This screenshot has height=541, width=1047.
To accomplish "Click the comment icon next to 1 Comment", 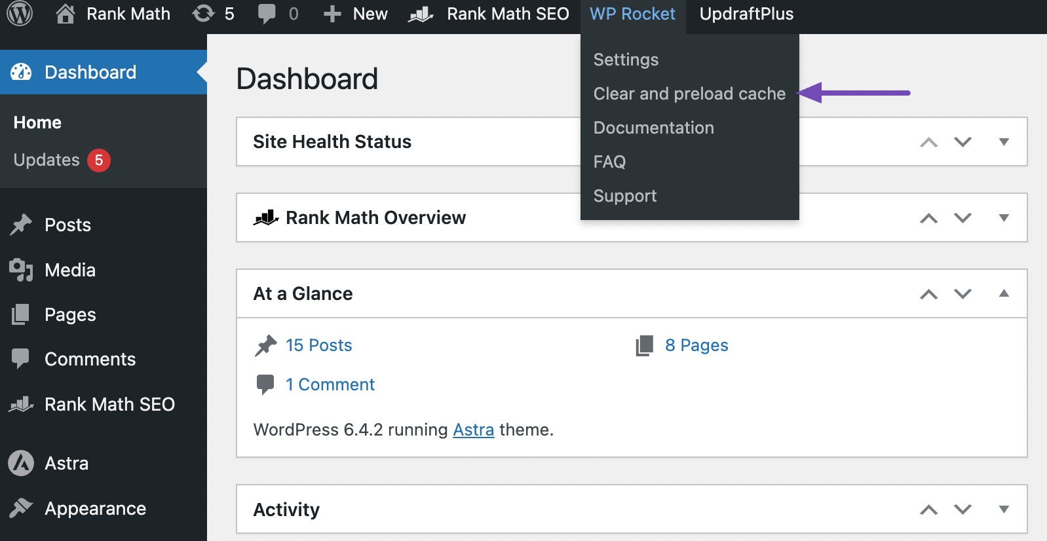I will pos(265,384).
